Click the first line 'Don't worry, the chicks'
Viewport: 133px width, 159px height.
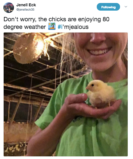[35, 19]
